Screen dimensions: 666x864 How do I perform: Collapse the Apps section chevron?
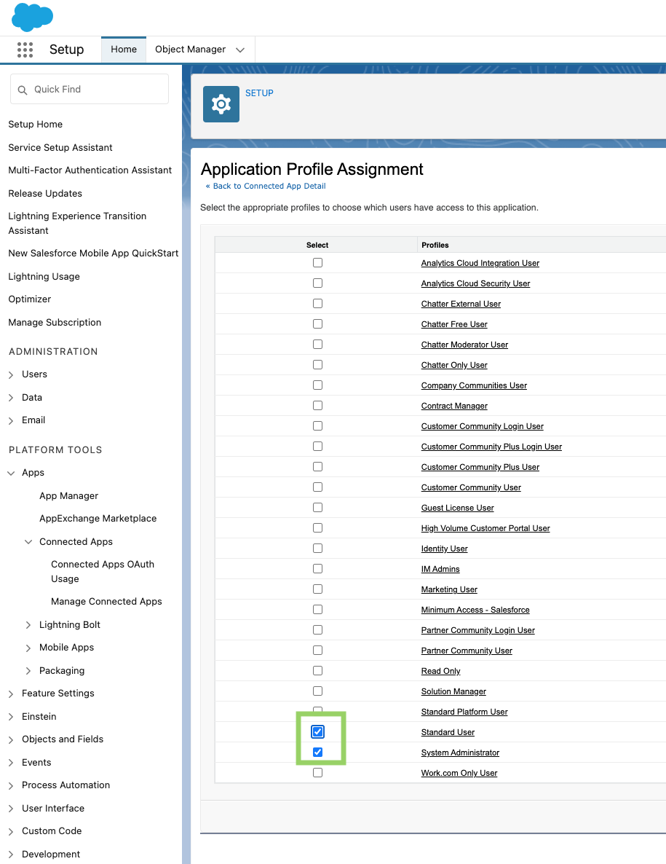click(x=11, y=473)
